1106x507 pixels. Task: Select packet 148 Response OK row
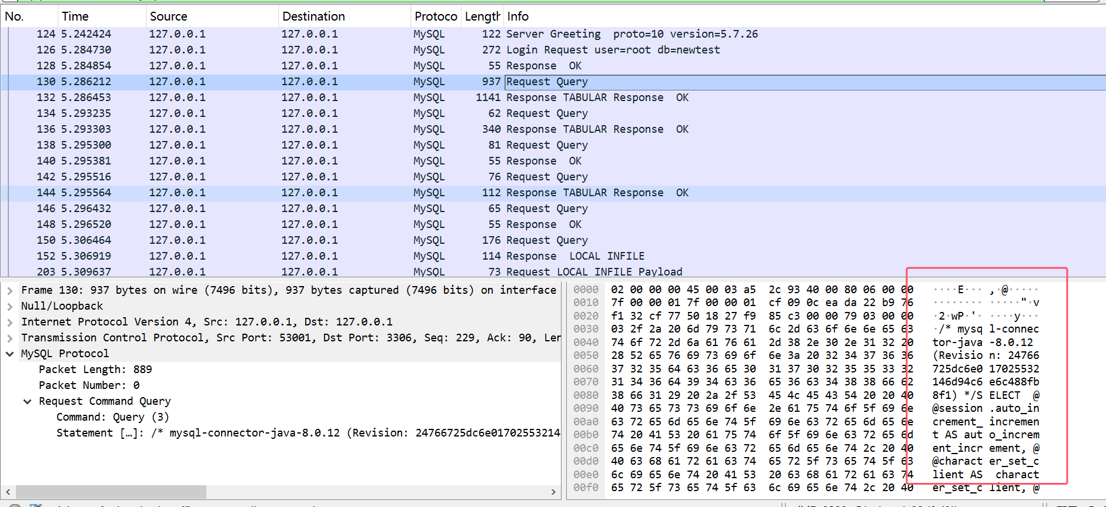pyautogui.click(x=553, y=224)
